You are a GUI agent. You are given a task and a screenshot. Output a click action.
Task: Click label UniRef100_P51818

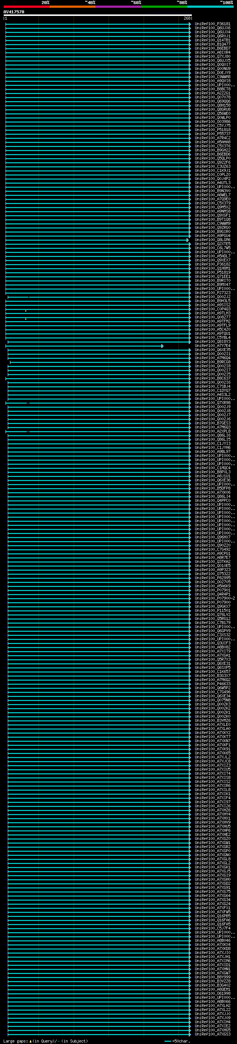click(213, 130)
